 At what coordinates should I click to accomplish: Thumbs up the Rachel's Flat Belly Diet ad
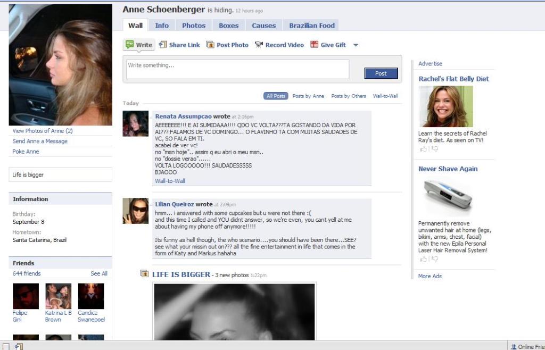[x=423, y=149]
